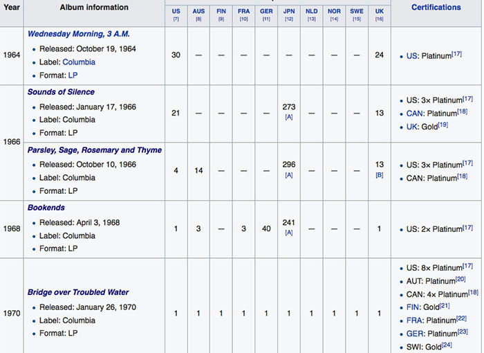Click the US peak value 30 for 1964
The width and height of the screenshot is (484, 353).
coord(176,55)
